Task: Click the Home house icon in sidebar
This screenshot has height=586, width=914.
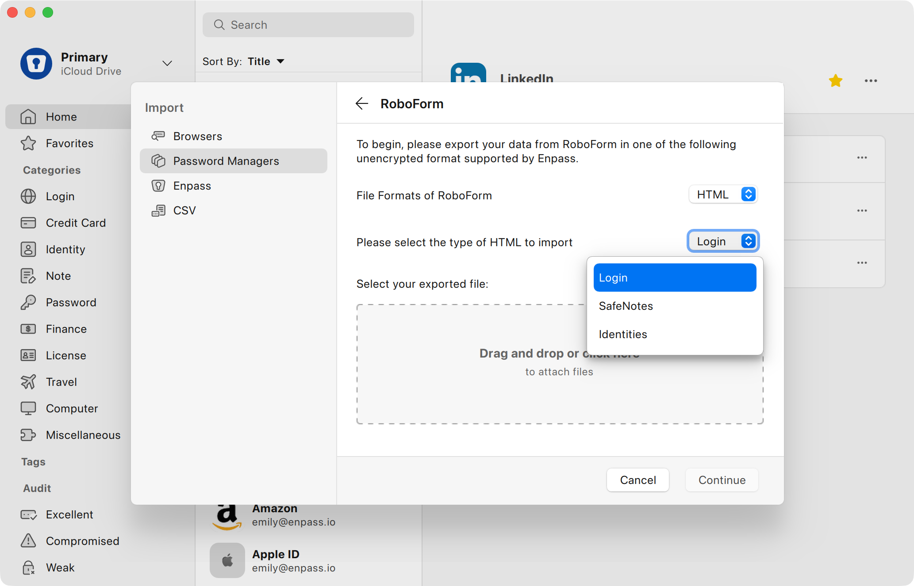Action: [28, 117]
